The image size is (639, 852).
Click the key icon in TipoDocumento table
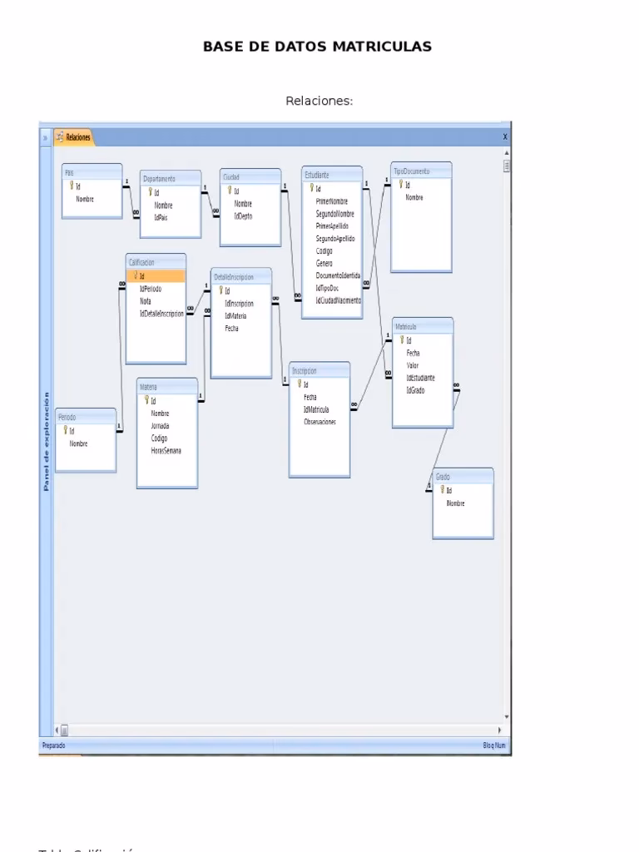(x=401, y=184)
